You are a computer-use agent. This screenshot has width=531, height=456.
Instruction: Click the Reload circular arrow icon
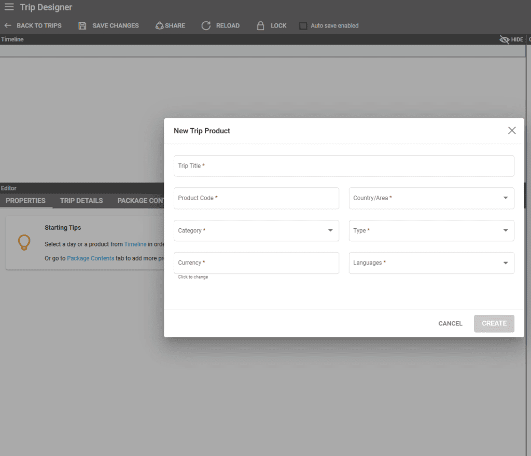click(206, 25)
